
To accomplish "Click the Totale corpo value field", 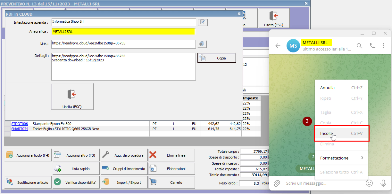I will click(x=254, y=151).
